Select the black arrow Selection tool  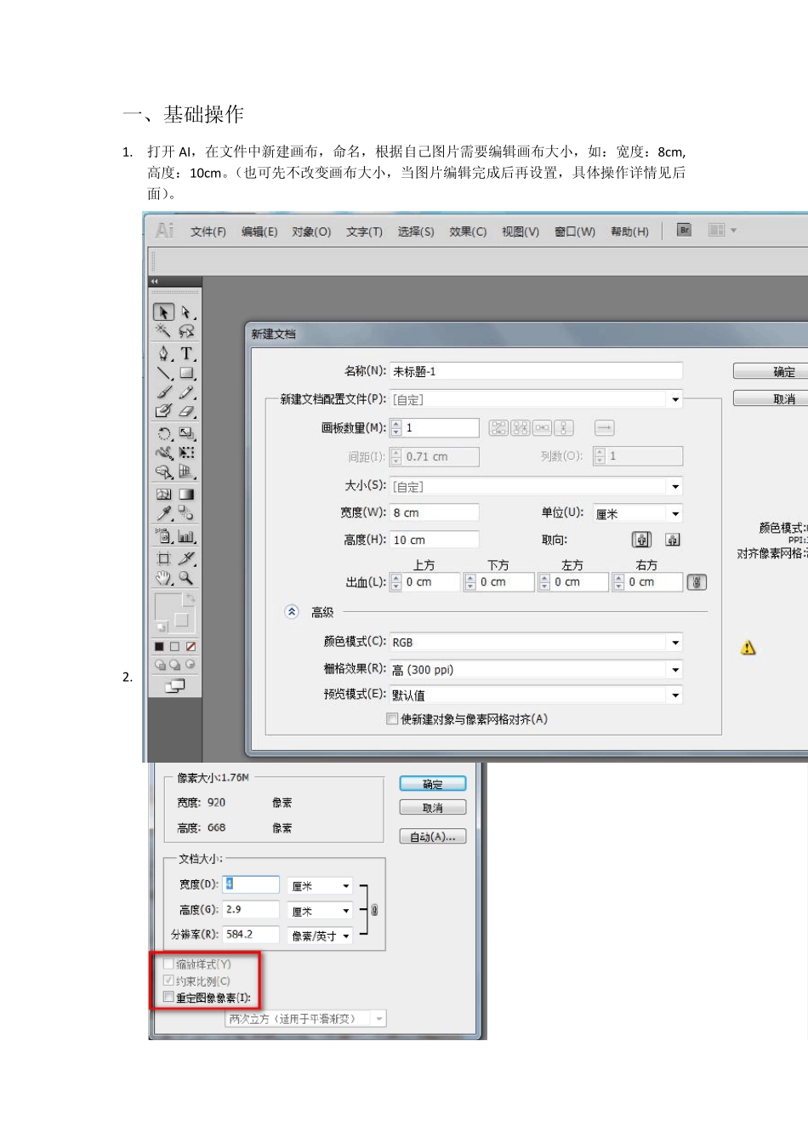pos(163,312)
